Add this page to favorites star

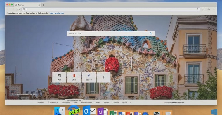click(x=197, y=9)
